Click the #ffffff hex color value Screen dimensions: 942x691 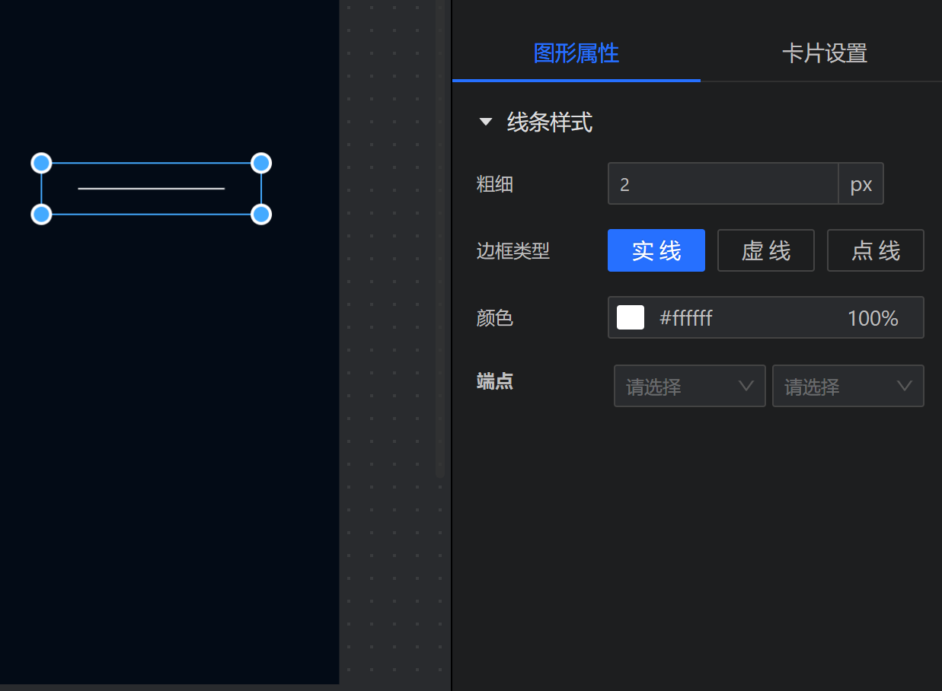[x=685, y=317]
